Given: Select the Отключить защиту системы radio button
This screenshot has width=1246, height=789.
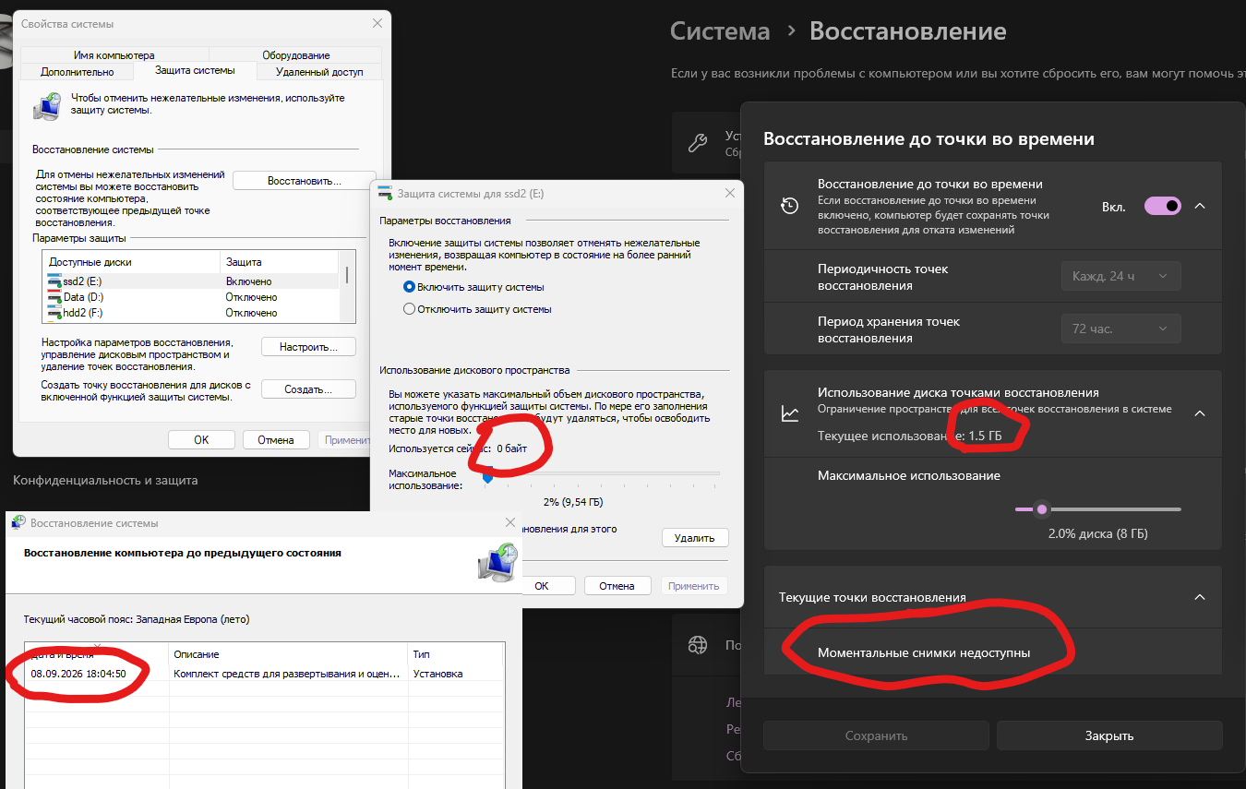Looking at the screenshot, I should pyautogui.click(x=410, y=309).
